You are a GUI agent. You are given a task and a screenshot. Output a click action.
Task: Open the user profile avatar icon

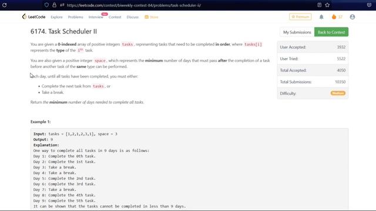tap(352, 17)
